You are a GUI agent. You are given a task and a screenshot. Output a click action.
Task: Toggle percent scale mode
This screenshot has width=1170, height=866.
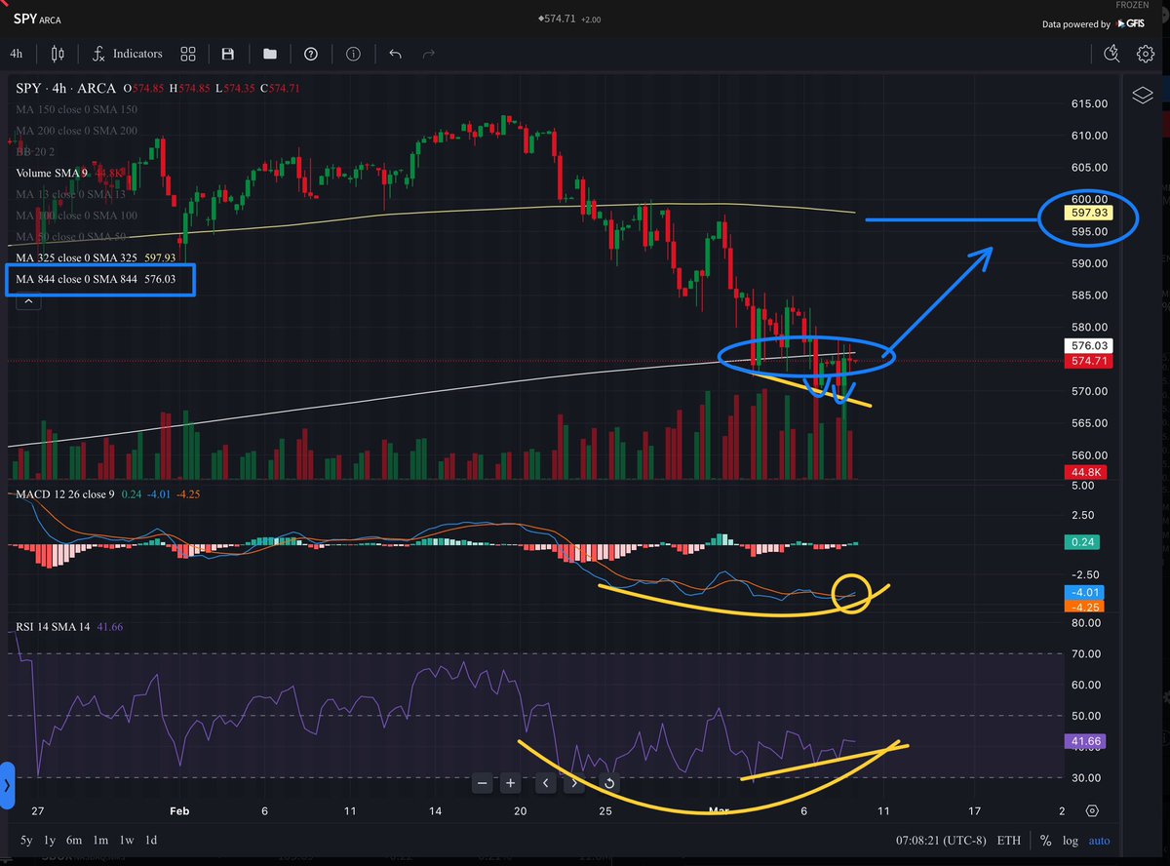1045,839
